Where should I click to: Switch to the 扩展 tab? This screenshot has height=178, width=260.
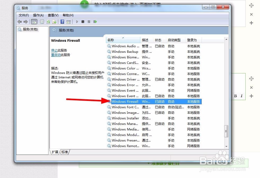tap(55, 152)
